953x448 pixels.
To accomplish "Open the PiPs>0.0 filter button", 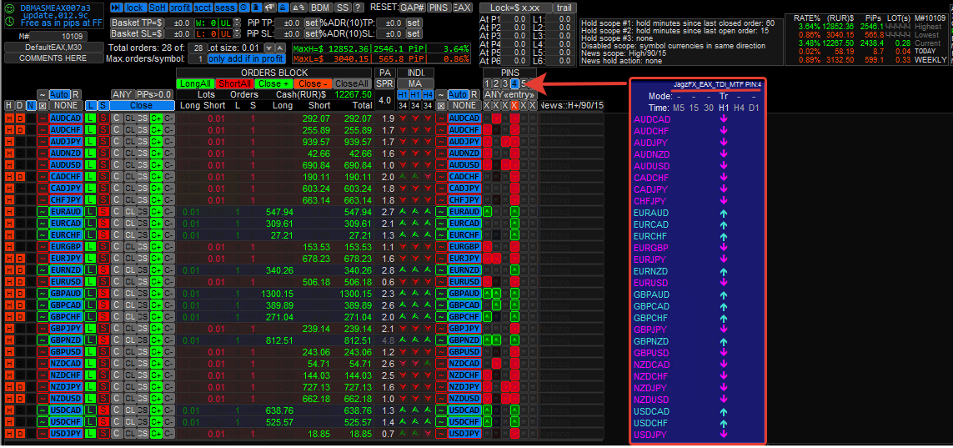I will coord(154,95).
